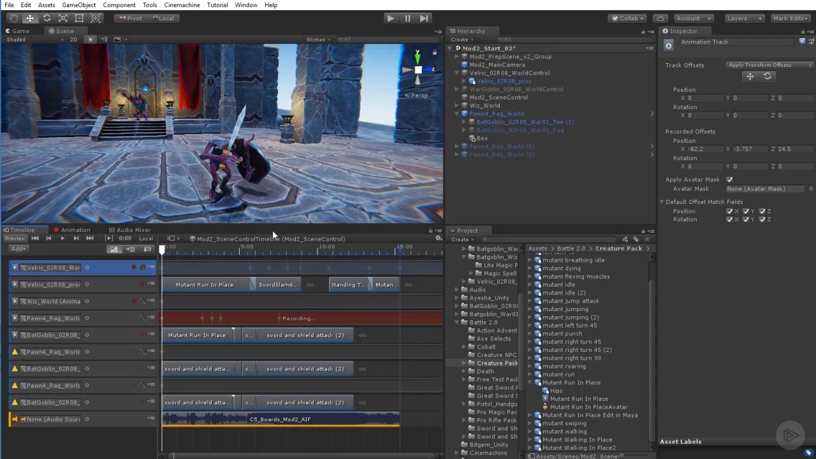816x459 pixels.
Task: Select the CS_Boards_Mod2_AIF audio clip
Action: coord(280,419)
